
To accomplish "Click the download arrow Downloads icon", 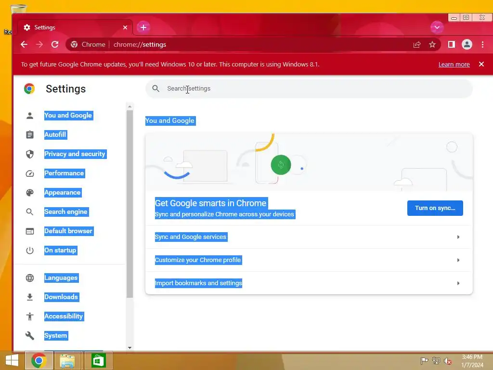I will [30, 297].
